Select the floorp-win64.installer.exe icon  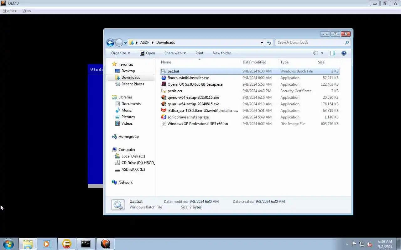tap(164, 78)
